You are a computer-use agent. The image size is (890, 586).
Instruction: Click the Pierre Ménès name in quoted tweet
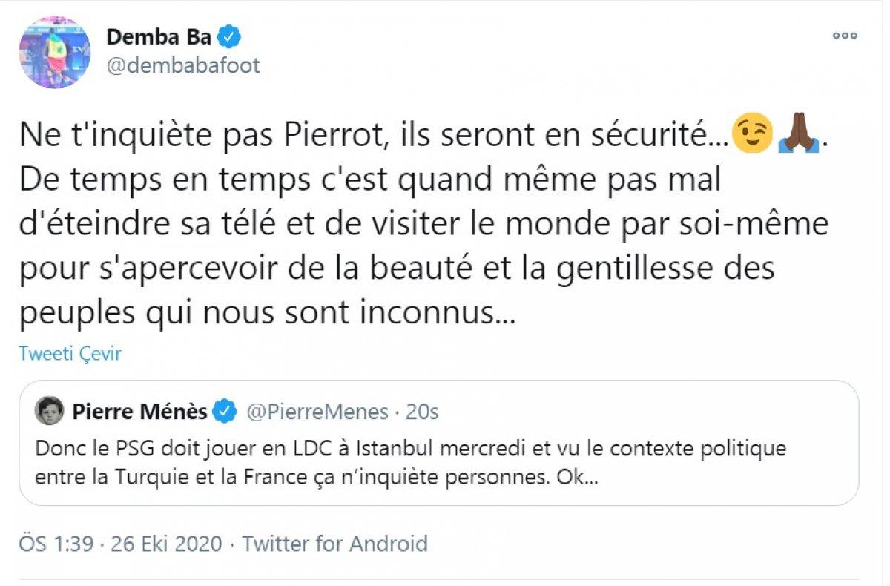click(141, 411)
